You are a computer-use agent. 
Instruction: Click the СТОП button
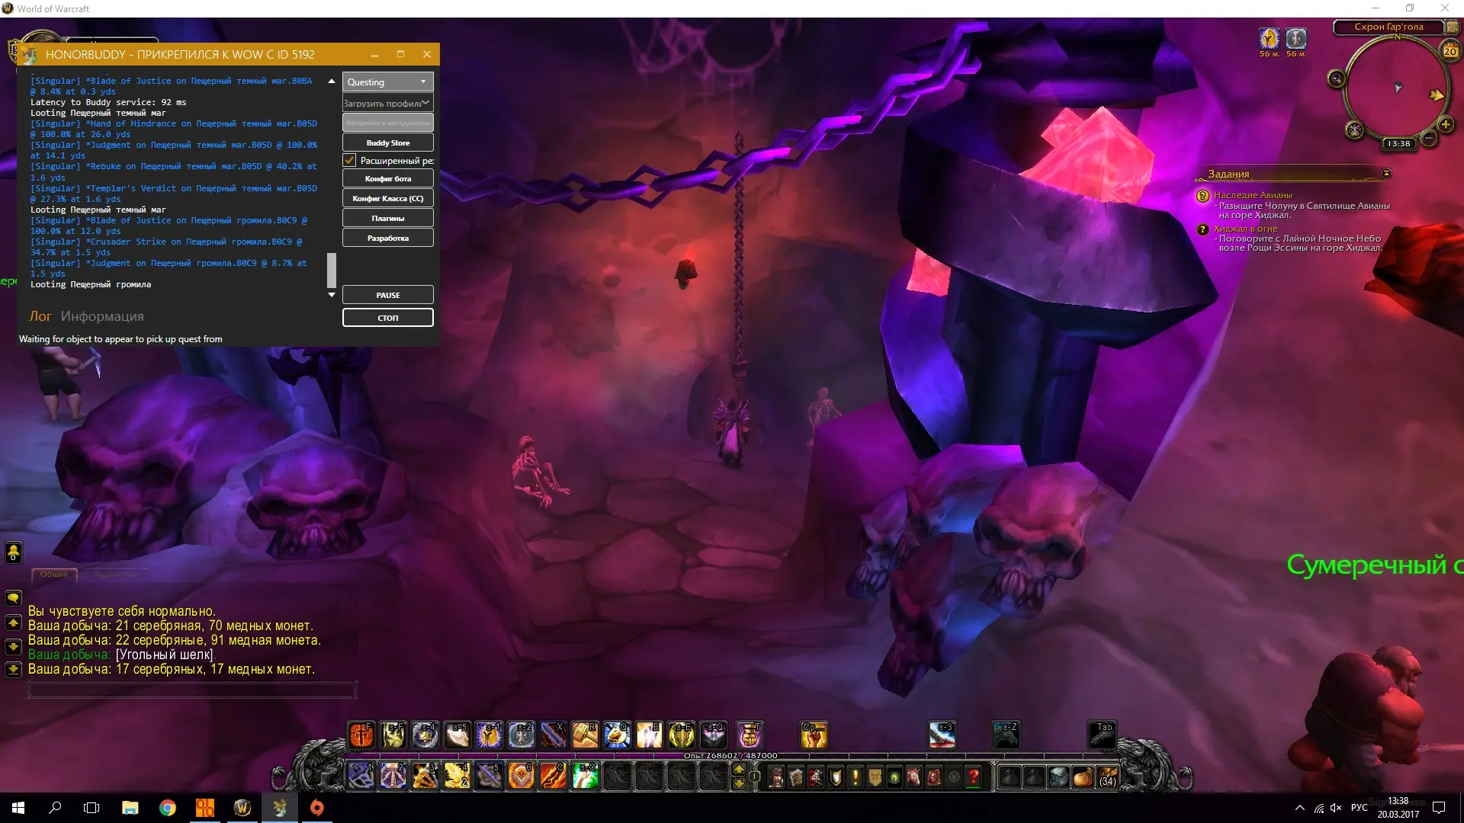387,318
